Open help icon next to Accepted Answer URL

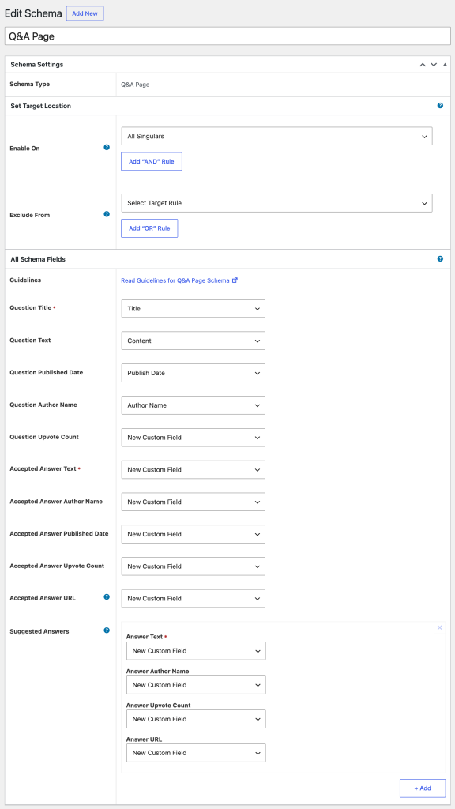click(107, 597)
